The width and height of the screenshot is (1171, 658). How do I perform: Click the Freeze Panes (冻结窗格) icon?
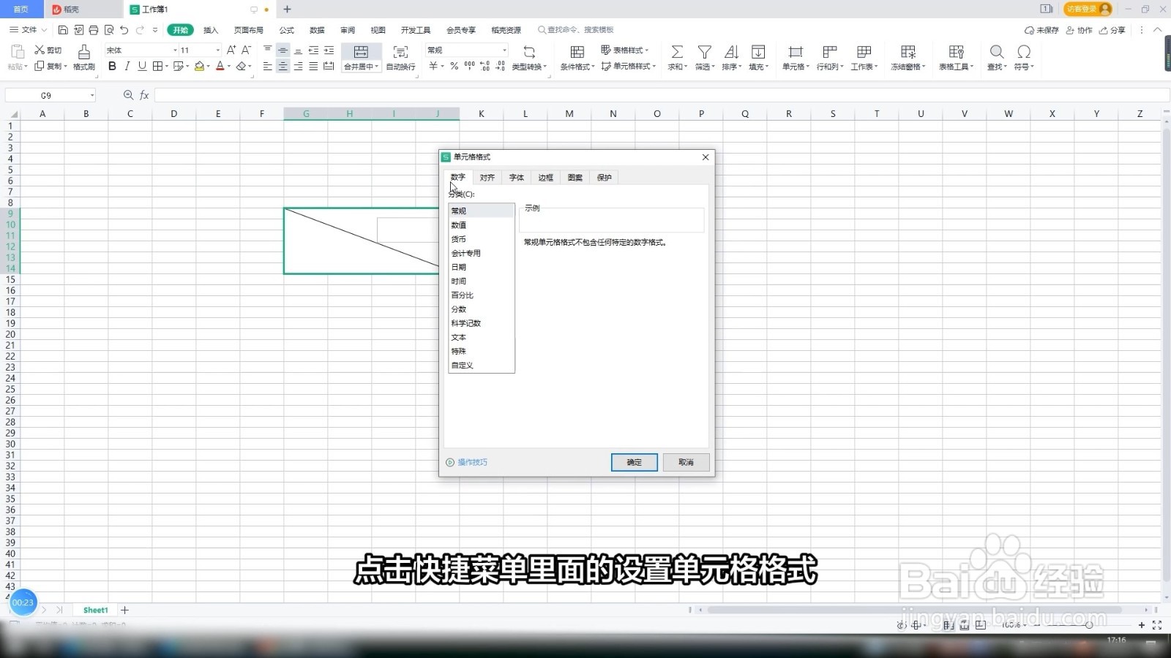coord(908,52)
